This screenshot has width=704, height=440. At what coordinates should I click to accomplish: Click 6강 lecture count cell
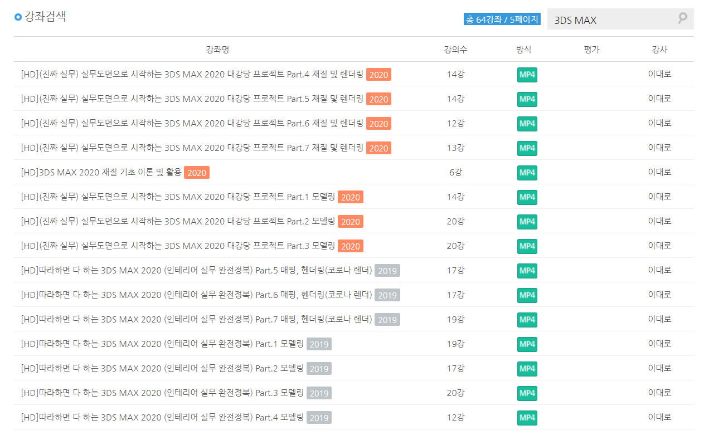pos(455,172)
